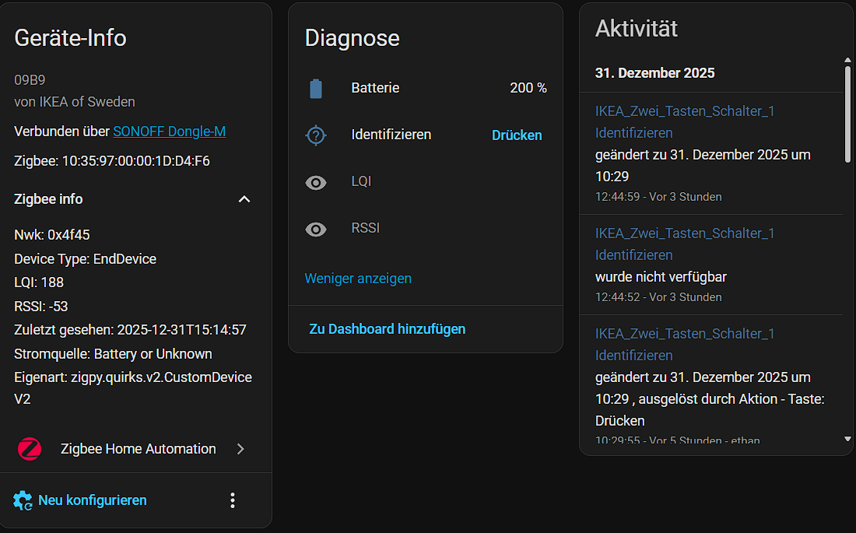Click Zu Dashboard hinzufügen
Image resolution: width=856 pixels, height=533 pixels.
[x=387, y=329]
